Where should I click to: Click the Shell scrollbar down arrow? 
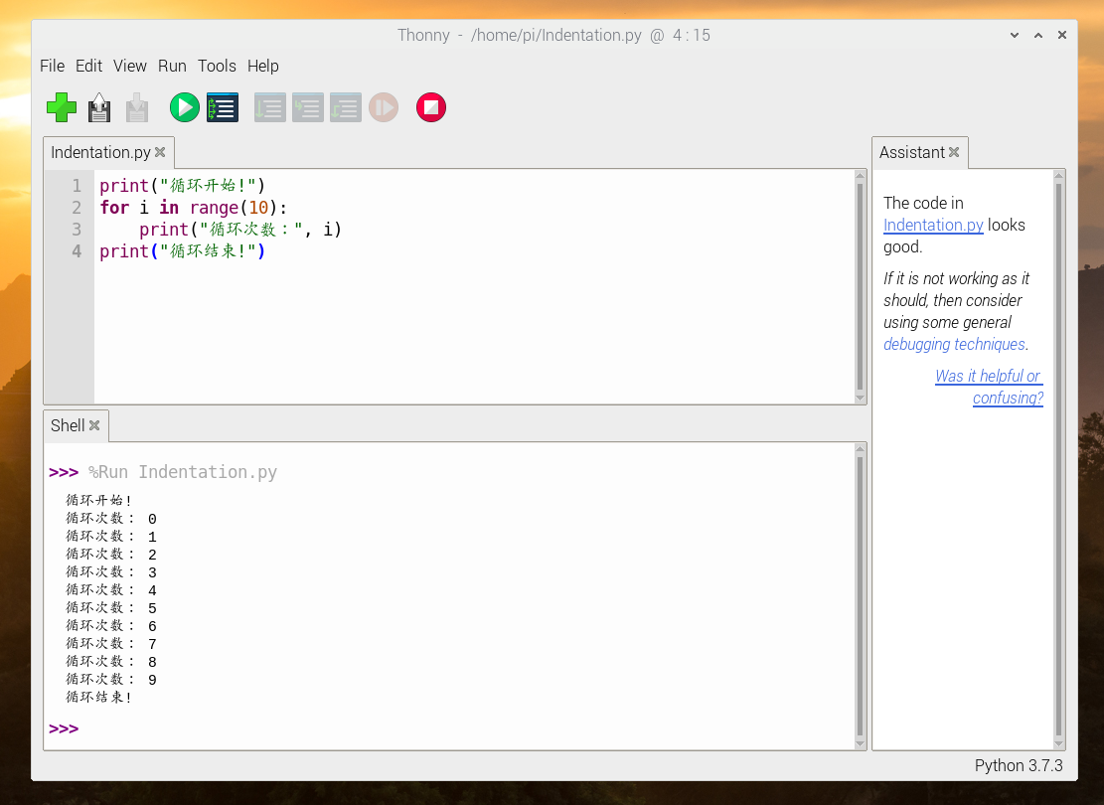860,743
